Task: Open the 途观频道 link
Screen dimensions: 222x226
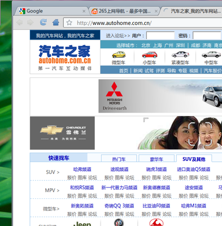Action: click(119, 169)
